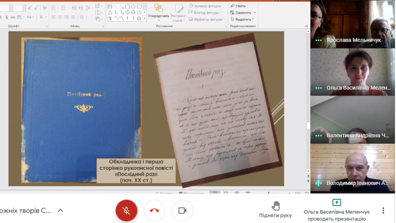This screenshot has width=396, height=223.
Task: Open the Заливка фигуры shape fill menu
Action: point(206,6)
